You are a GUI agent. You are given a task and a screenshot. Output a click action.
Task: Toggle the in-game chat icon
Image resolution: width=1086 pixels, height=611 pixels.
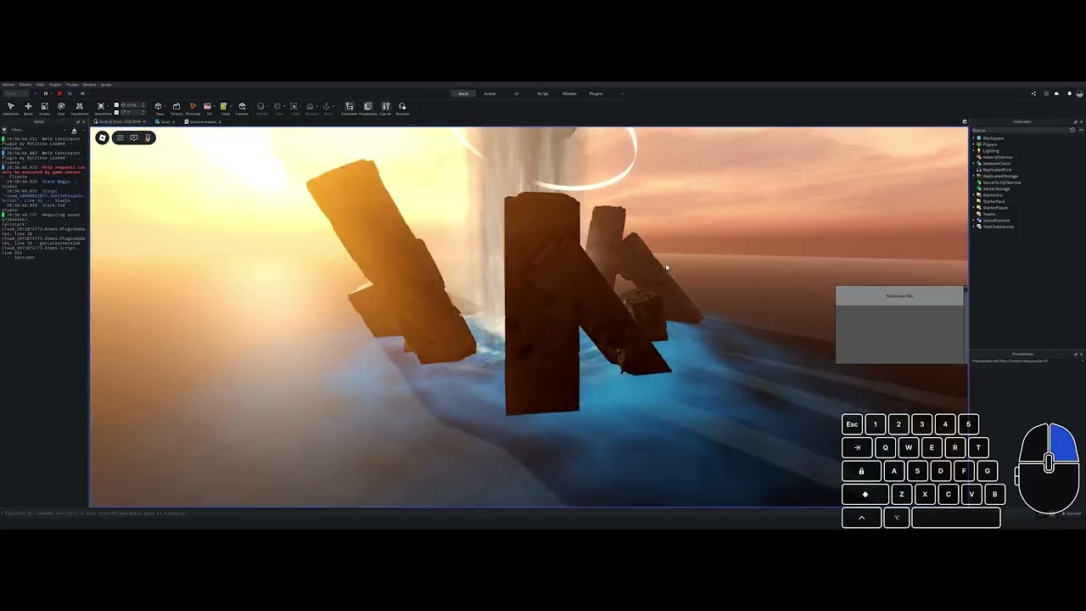134,137
